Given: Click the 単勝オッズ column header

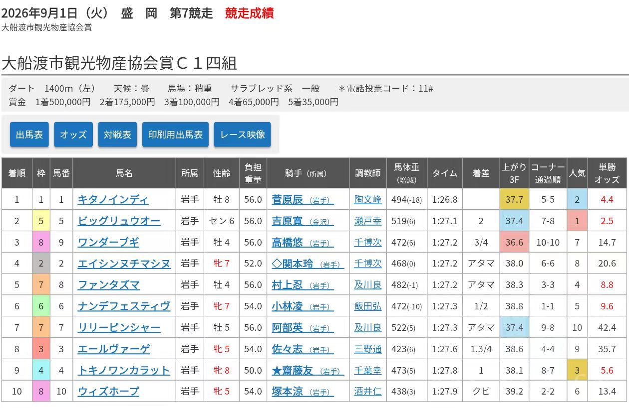Looking at the screenshot, I should click(607, 173).
